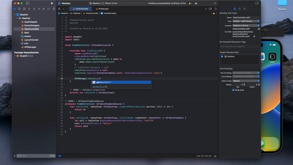Switch to the APIManager editor tab
Screen dimensions: 293x165
(x=102, y=9)
